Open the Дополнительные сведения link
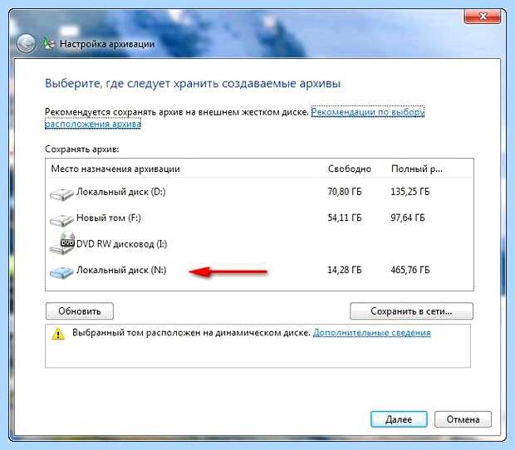 point(372,332)
